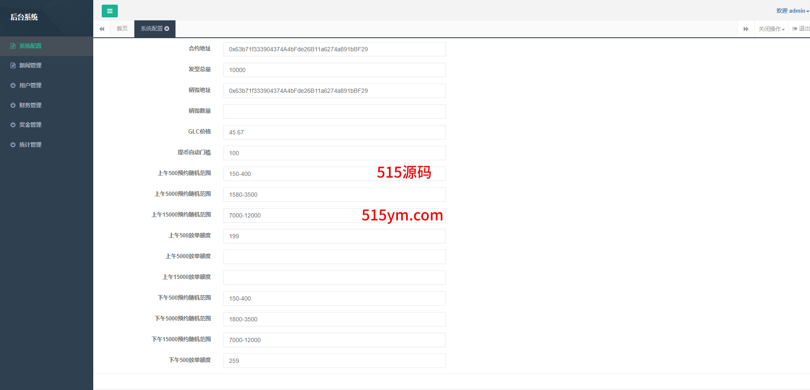The image size is (810, 390).
Task: Click into the GLC价格 field
Action: (x=334, y=132)
